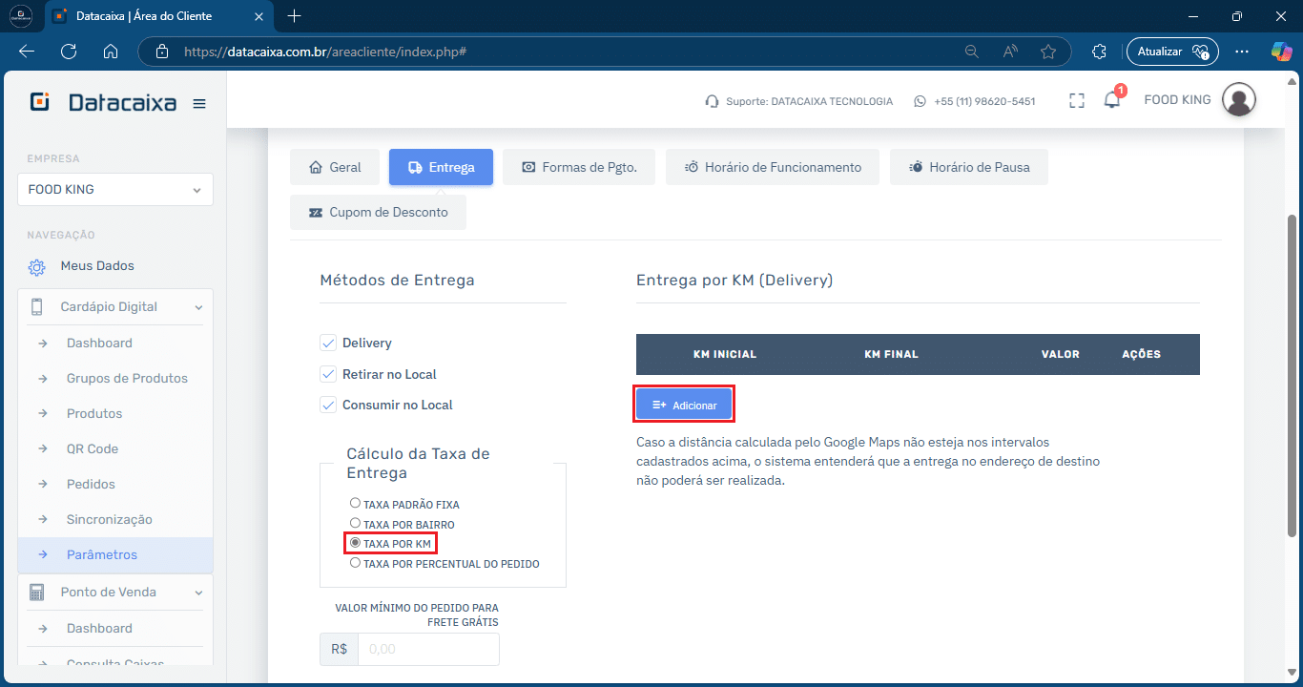Click the notification bell icon
This screenshot has height=687, width=1303.
[1111, 100]
